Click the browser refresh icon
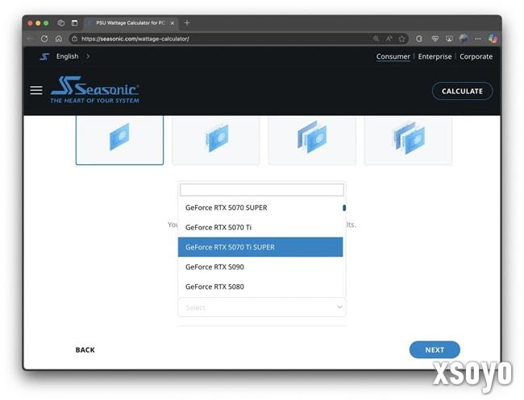Image resolution: width=524 pixels, height=400 pixels. click(x=44, y=39)
